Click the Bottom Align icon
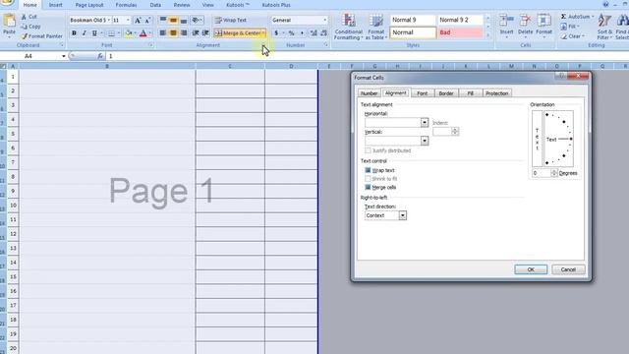Image resolution: width=629 pixels, height=354 pixels. click(184, 20)
